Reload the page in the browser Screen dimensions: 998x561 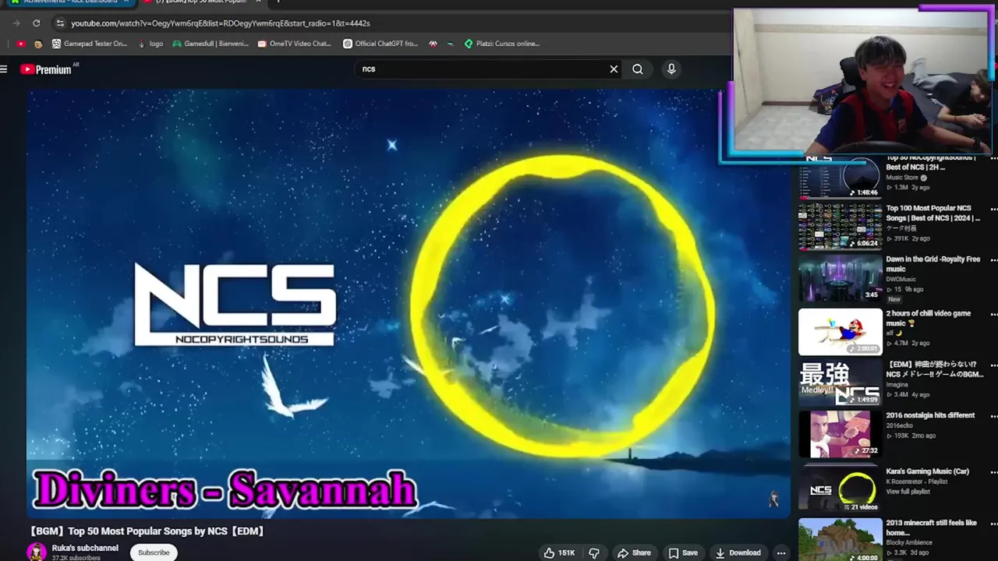click(x=36, y=23)
